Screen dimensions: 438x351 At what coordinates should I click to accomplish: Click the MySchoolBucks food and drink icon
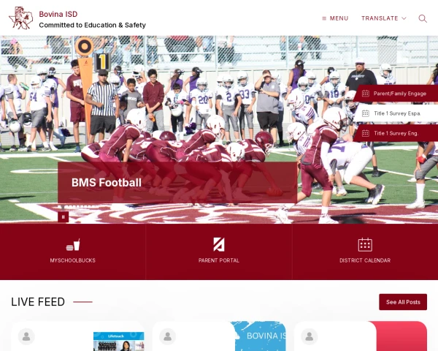(x=73, y=245)
